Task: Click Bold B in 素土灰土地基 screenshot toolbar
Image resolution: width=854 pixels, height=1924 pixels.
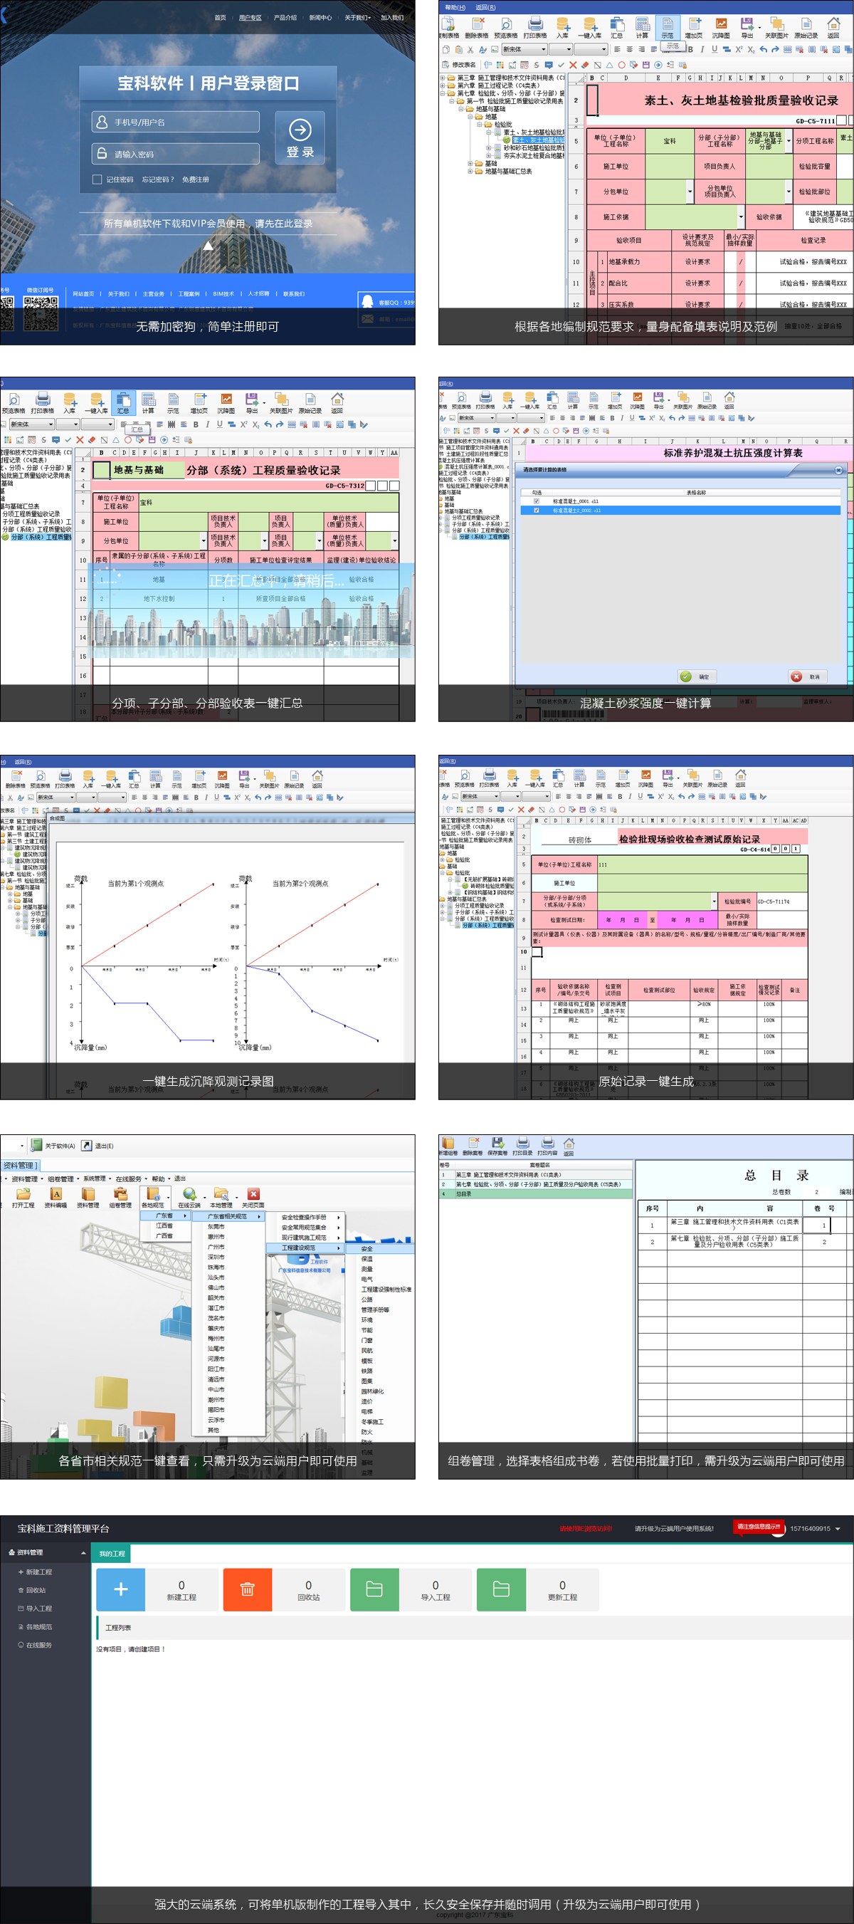Action: click(x=690, y=49)
